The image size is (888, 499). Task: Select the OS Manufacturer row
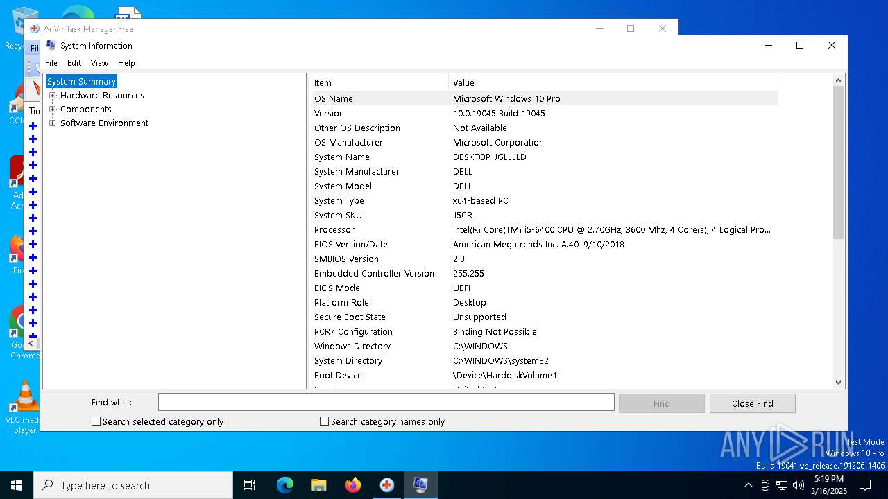544,142
